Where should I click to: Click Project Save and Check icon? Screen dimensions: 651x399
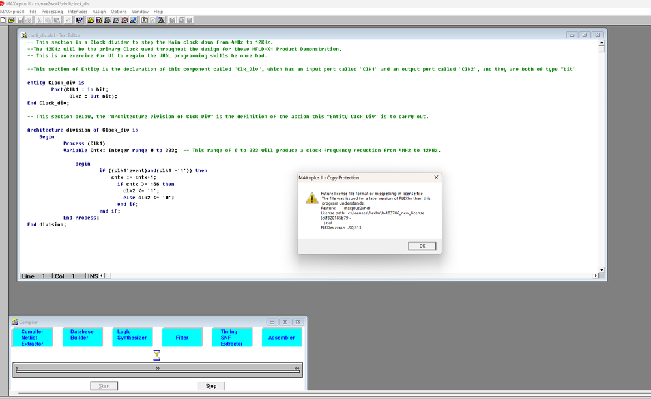[x=172, y=20]
